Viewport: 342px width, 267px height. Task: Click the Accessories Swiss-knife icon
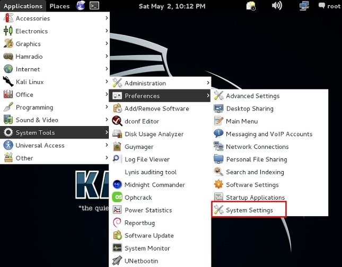(8, 19)
